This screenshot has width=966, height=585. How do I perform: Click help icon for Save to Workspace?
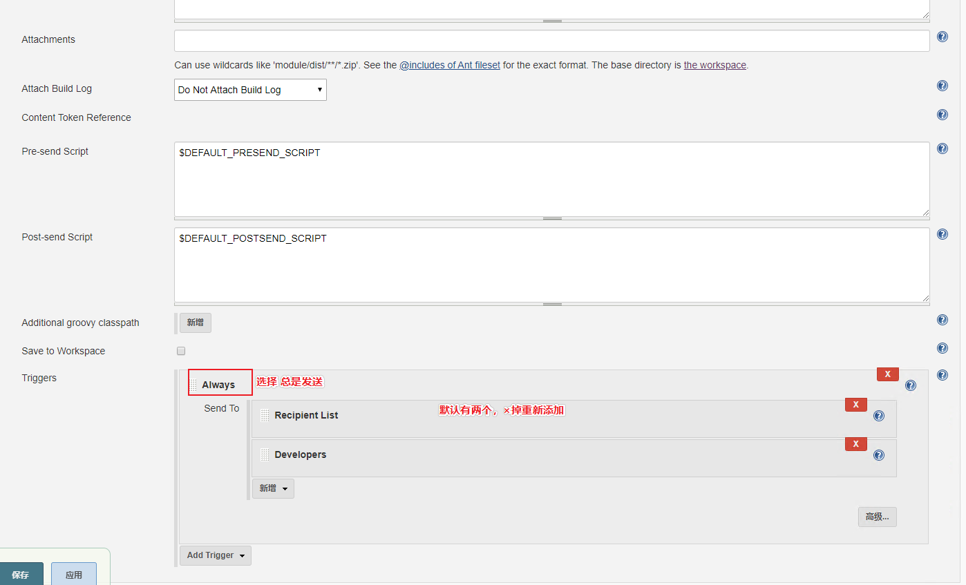tap(942, 349)
